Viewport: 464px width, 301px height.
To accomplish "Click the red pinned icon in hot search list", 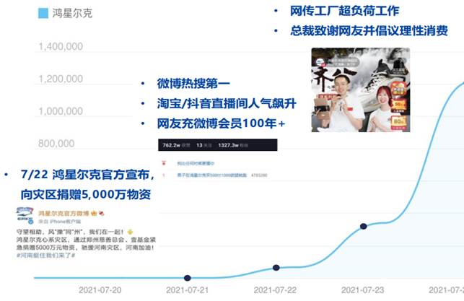I will [x=164, y=163].
